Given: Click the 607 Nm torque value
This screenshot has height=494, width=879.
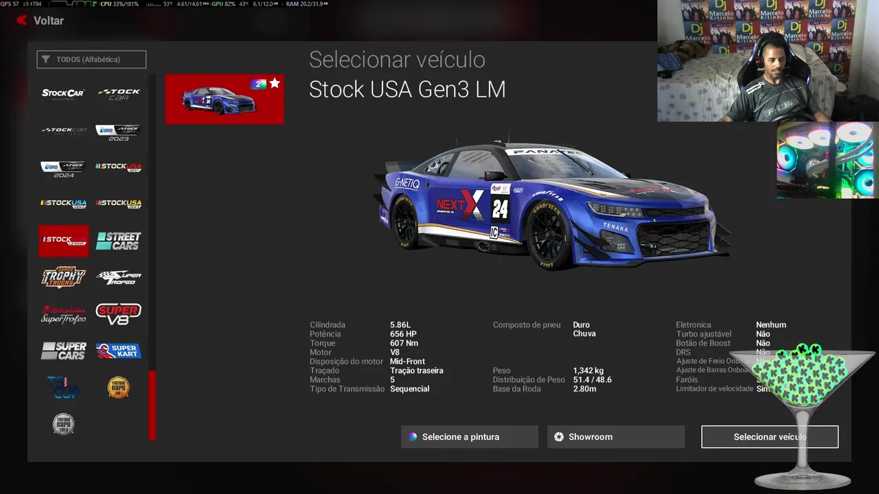Looking at the screenshot, I should click(x=404, y=343).
